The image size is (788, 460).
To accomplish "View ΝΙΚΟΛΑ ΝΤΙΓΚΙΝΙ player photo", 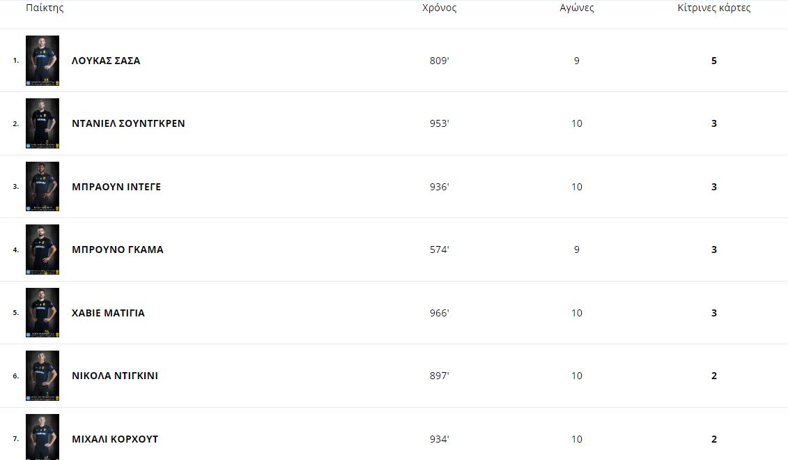I will pos(43,376).
